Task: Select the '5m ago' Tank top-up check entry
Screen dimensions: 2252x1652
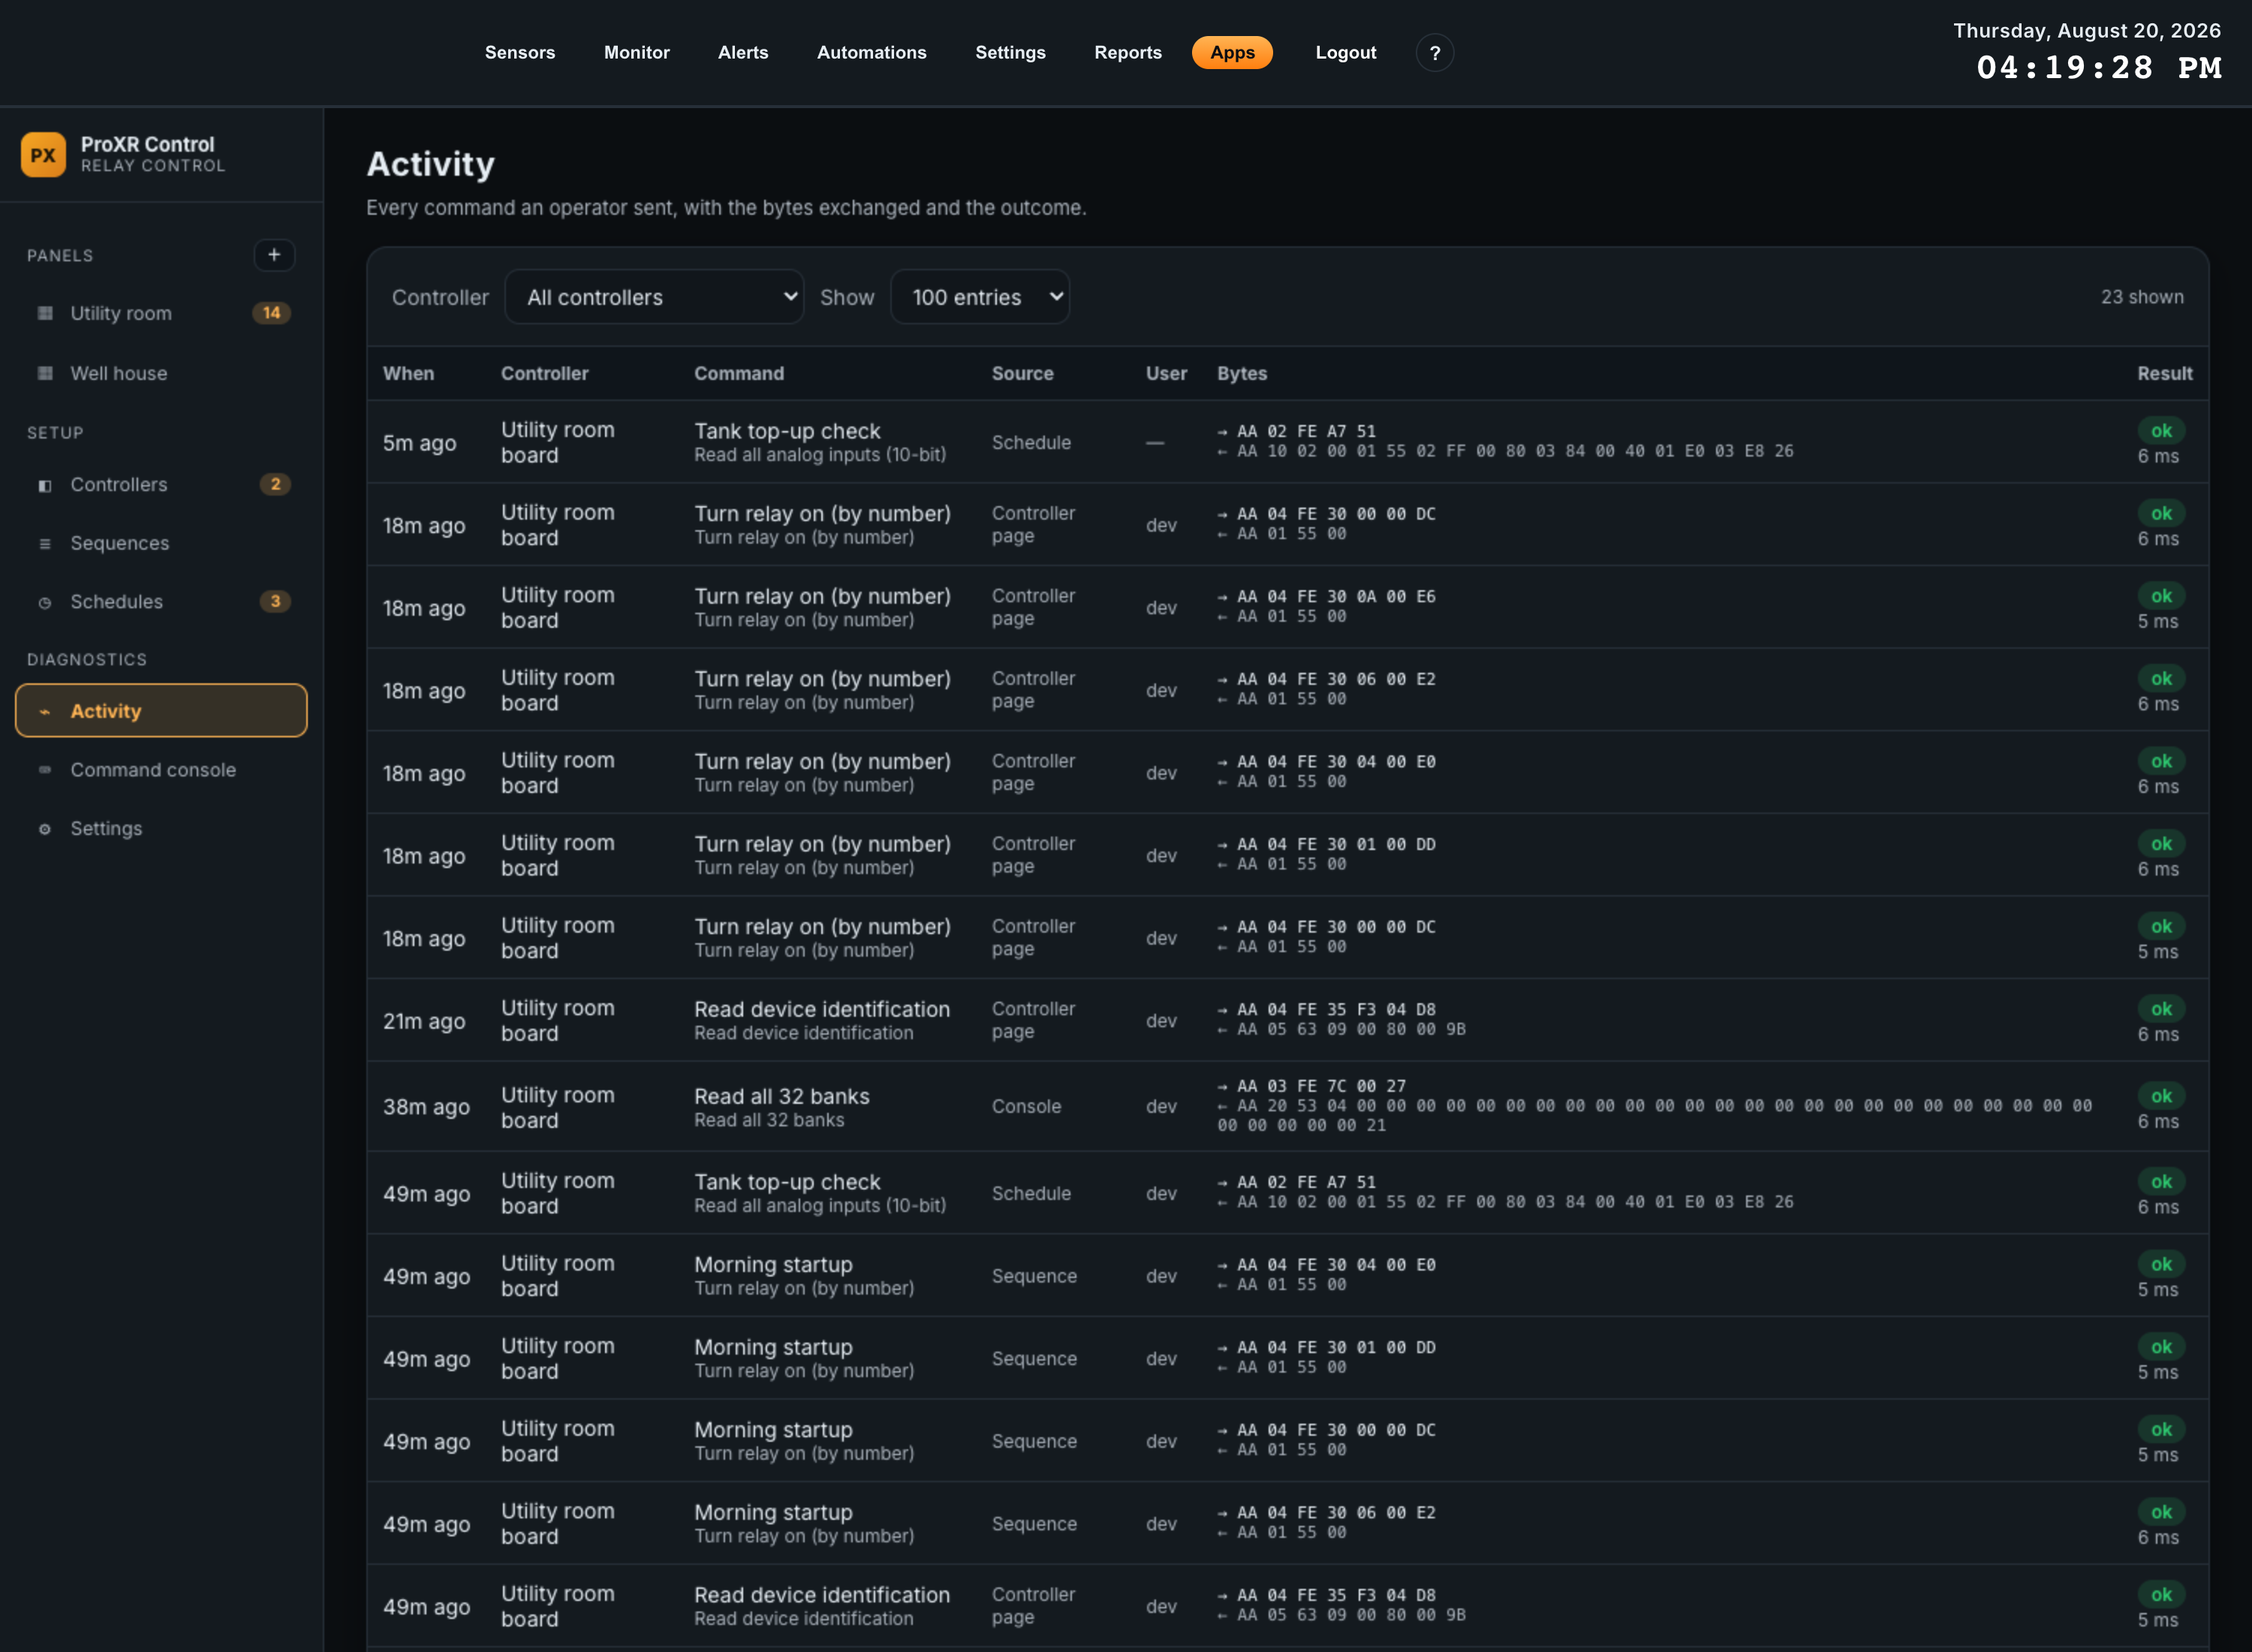Action: pyautogui.click(x=1287, y=442)
